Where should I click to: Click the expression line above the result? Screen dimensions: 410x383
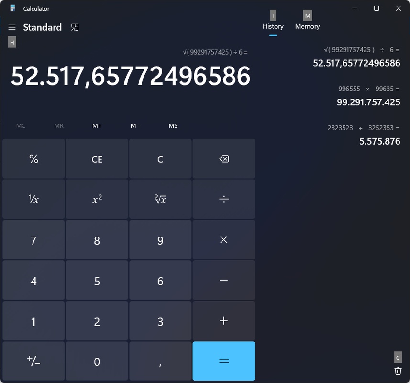[215, 52]
